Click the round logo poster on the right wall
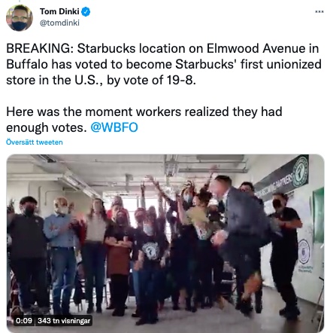 (x=304, y=251)
